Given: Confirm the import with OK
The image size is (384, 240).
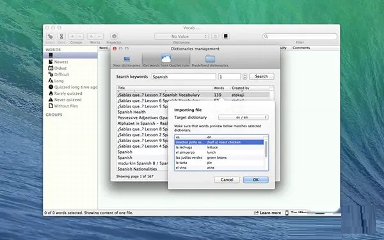Looking at the screenshot, I should [255, 180].
